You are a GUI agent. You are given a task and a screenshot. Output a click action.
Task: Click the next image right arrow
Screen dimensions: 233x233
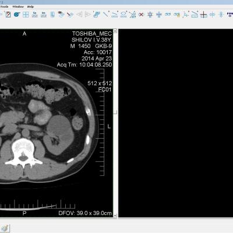87,15
